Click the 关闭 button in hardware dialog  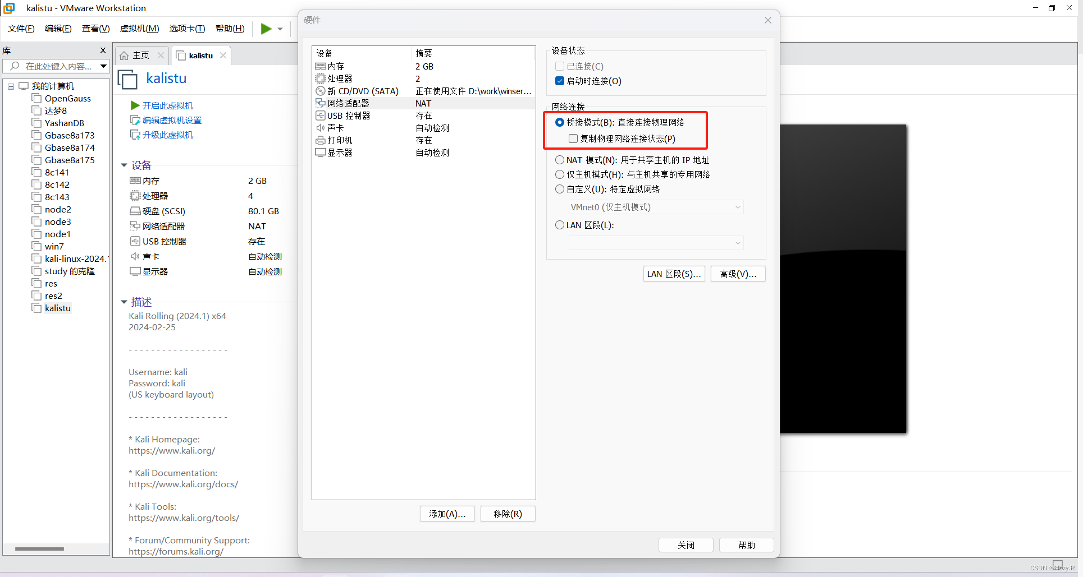click(686, 545)
